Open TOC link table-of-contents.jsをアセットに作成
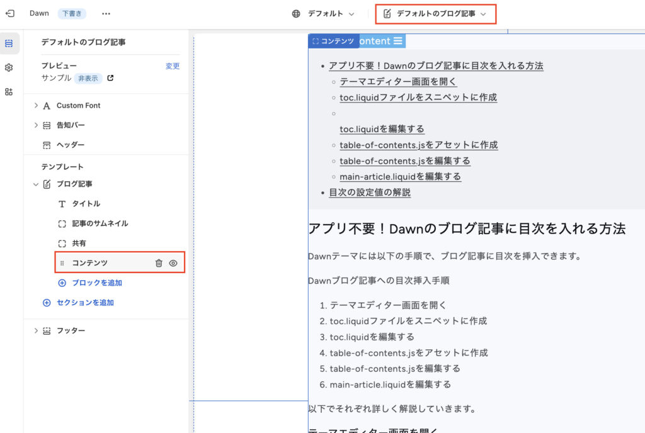Screen dimensions: 645x433 click(x=419, y=145)
